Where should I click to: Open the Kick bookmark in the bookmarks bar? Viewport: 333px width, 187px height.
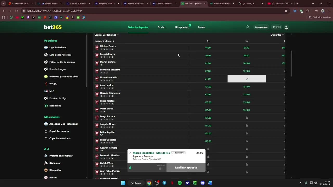(23, 17)
